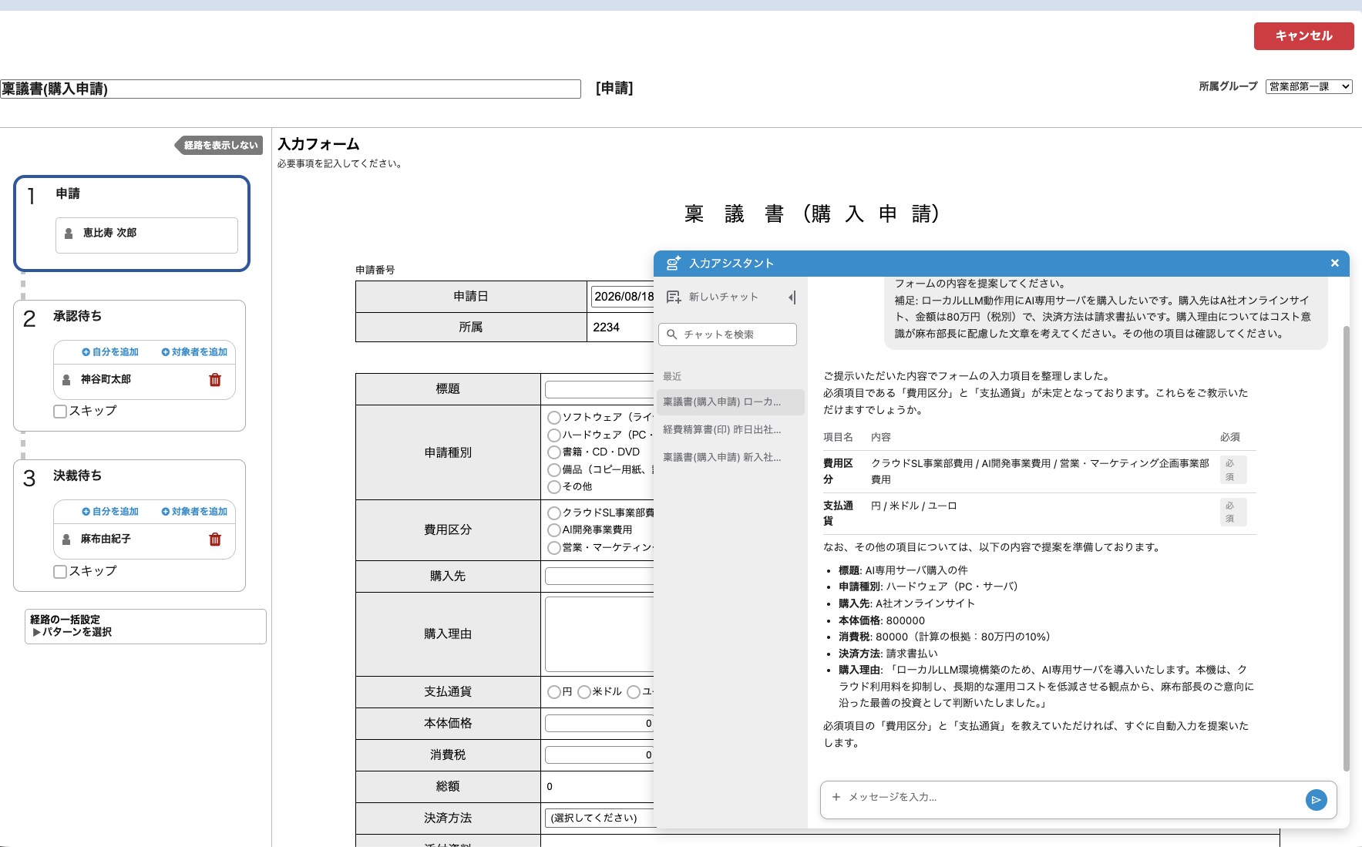Click the 総額 value 0
1362x847 pixels.
pyautogui.click(x=550, y=787)
